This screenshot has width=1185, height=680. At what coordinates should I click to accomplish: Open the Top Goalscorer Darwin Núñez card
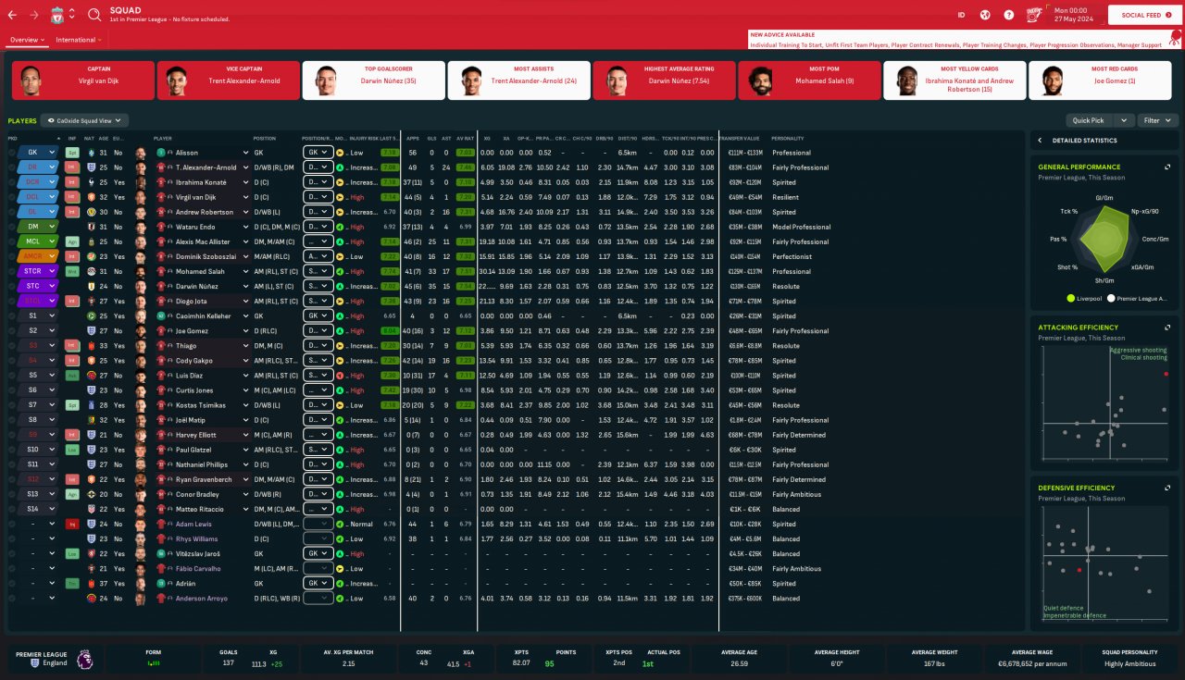click(372, 80)
